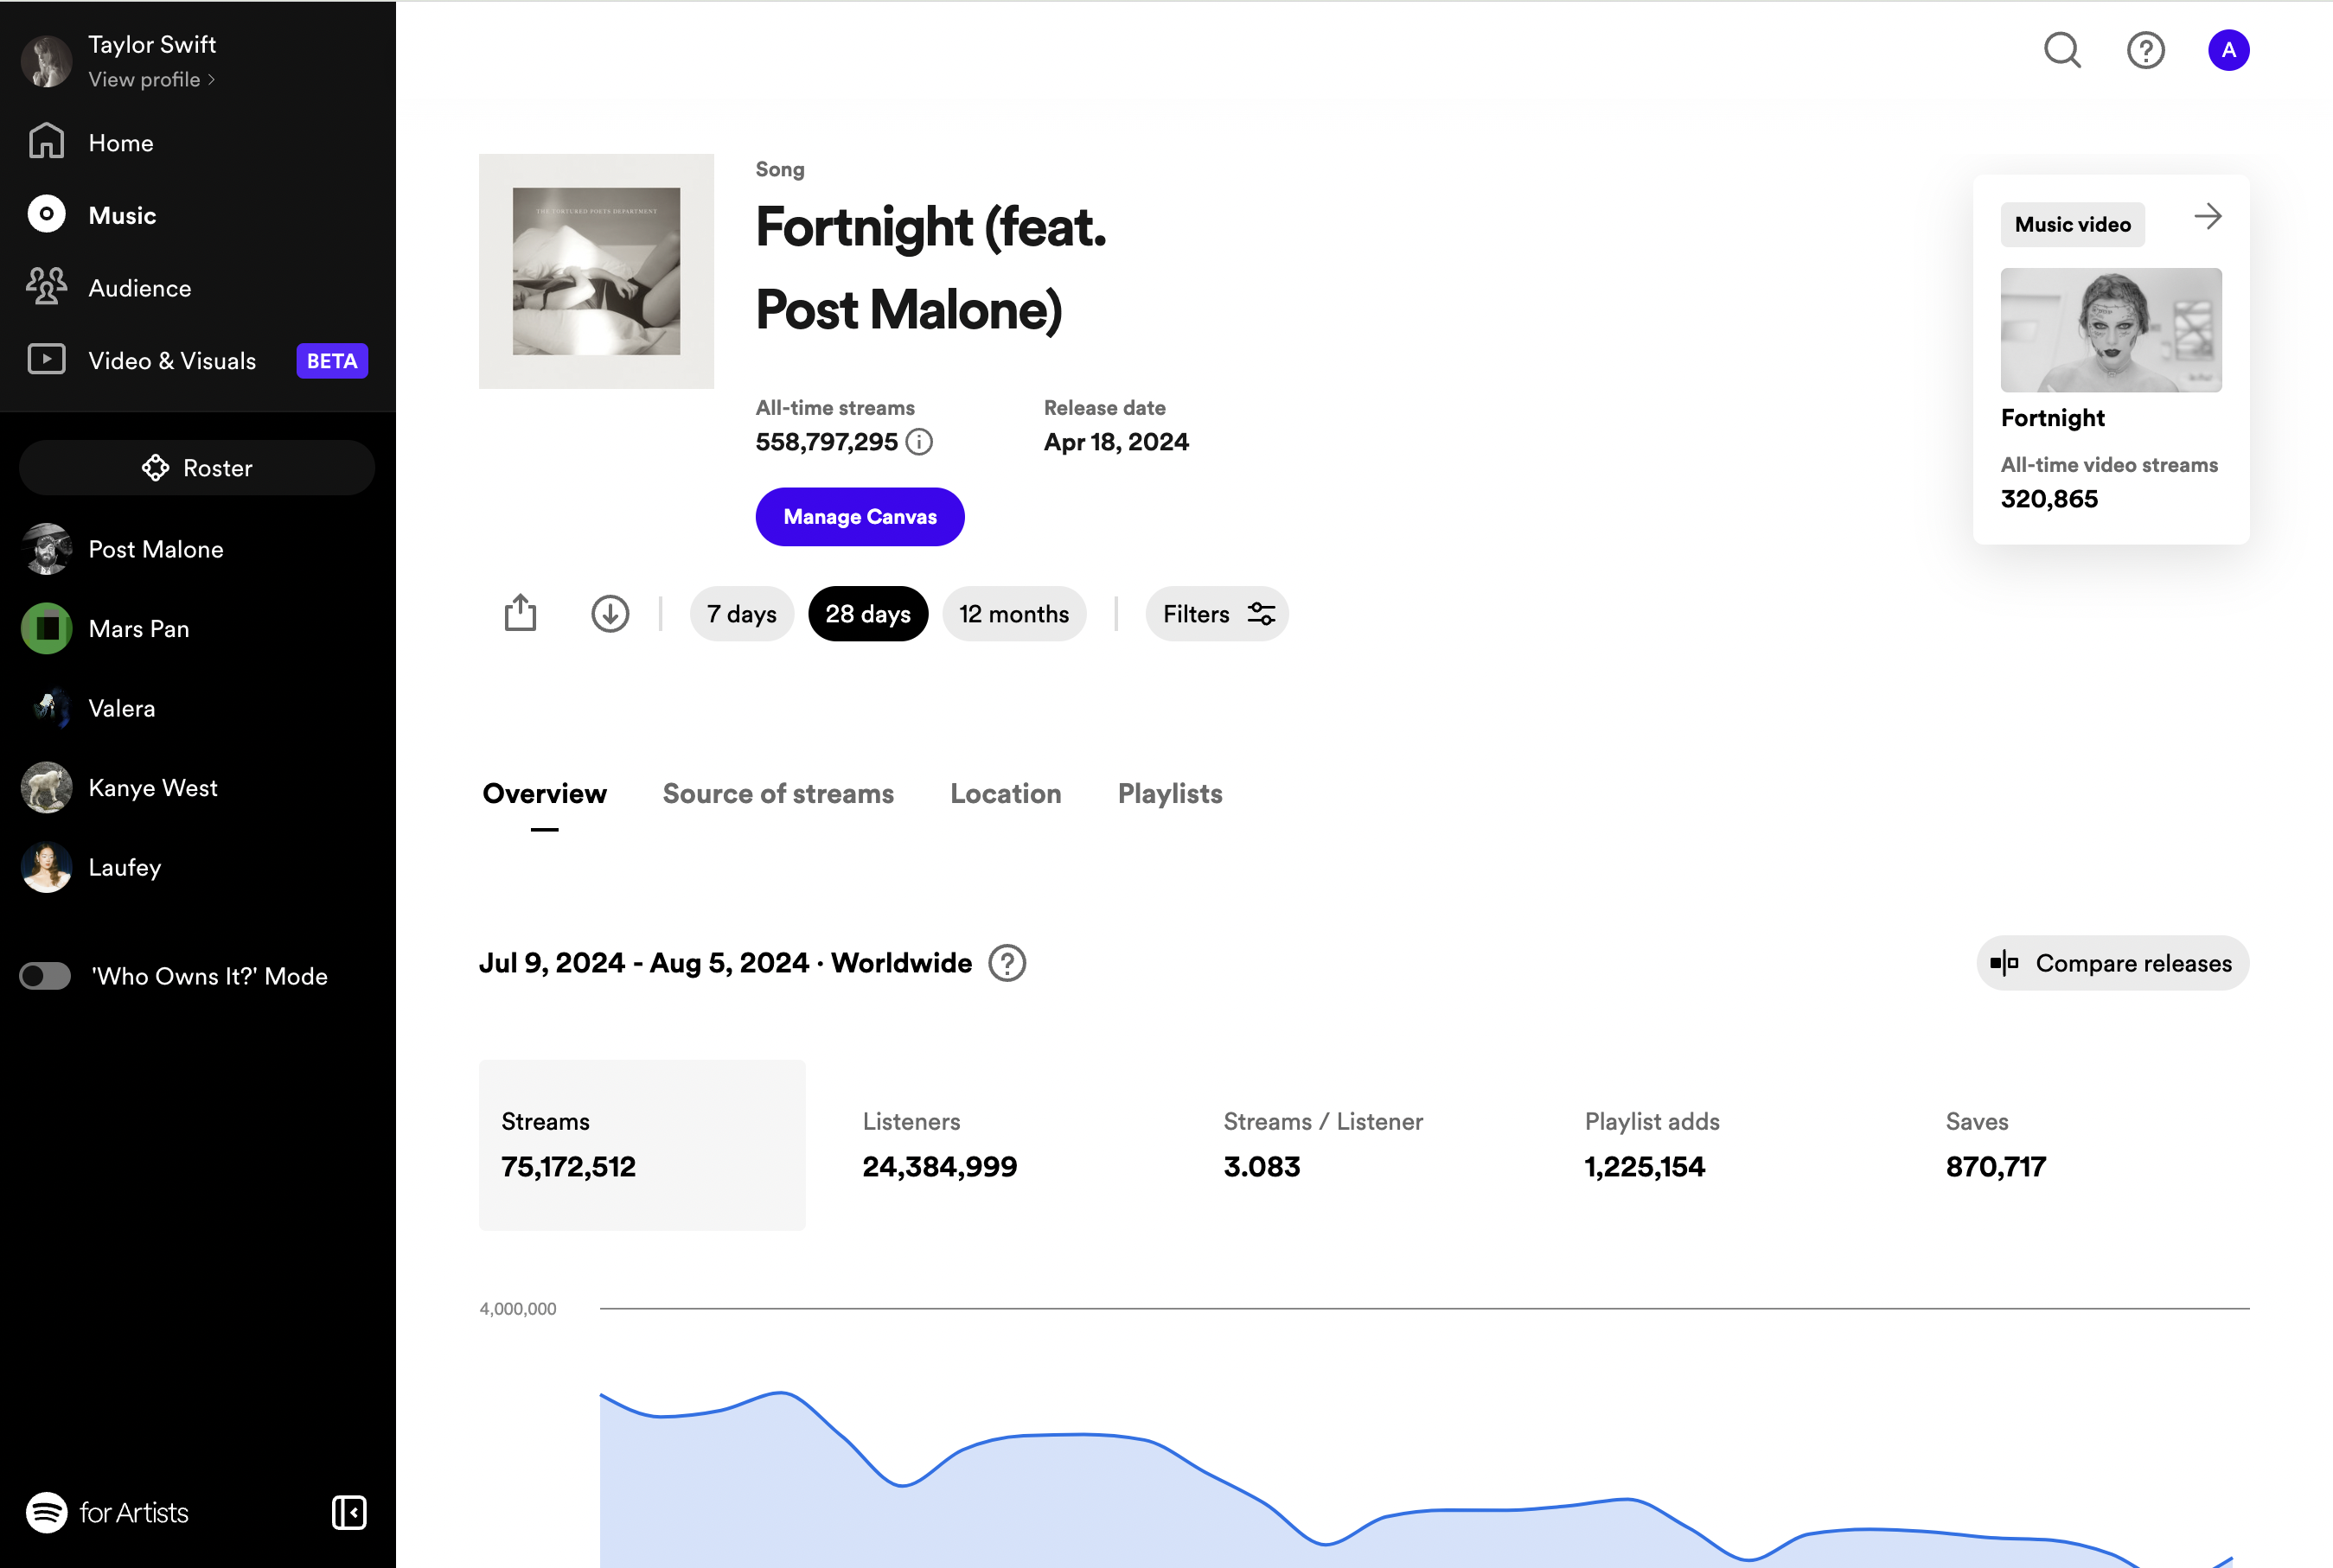
Task: Switch to the Playlists tab
Action: (x=1169, y=794)
